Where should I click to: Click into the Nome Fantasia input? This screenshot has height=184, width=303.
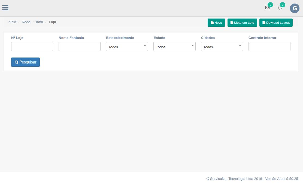coord(80,46)
